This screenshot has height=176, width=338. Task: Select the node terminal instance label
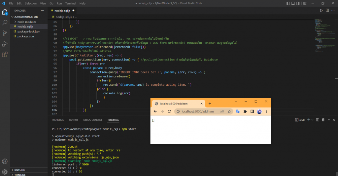point(300,120)
